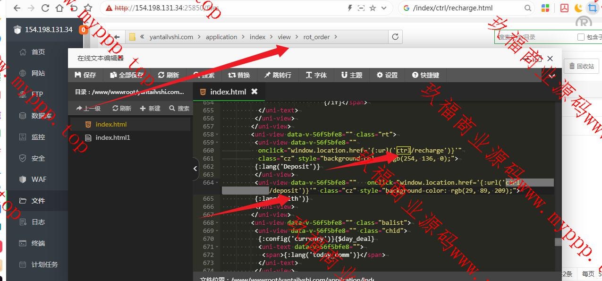Open editor Settings gear
This screenshot has width=602, height=281.
(x=387, y=75)
